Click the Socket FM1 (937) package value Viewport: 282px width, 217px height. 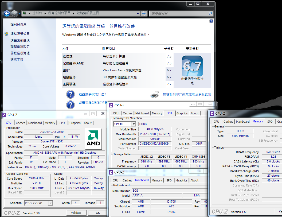52,141
